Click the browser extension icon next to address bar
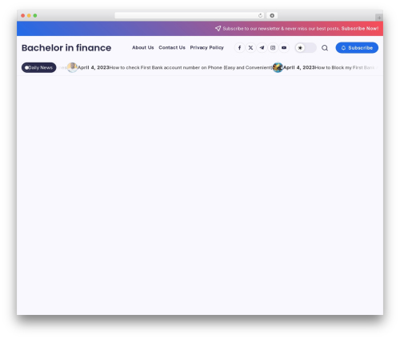The width and height of the screenshot is (400, 339). pyautogui.click(x=272, y=15)
